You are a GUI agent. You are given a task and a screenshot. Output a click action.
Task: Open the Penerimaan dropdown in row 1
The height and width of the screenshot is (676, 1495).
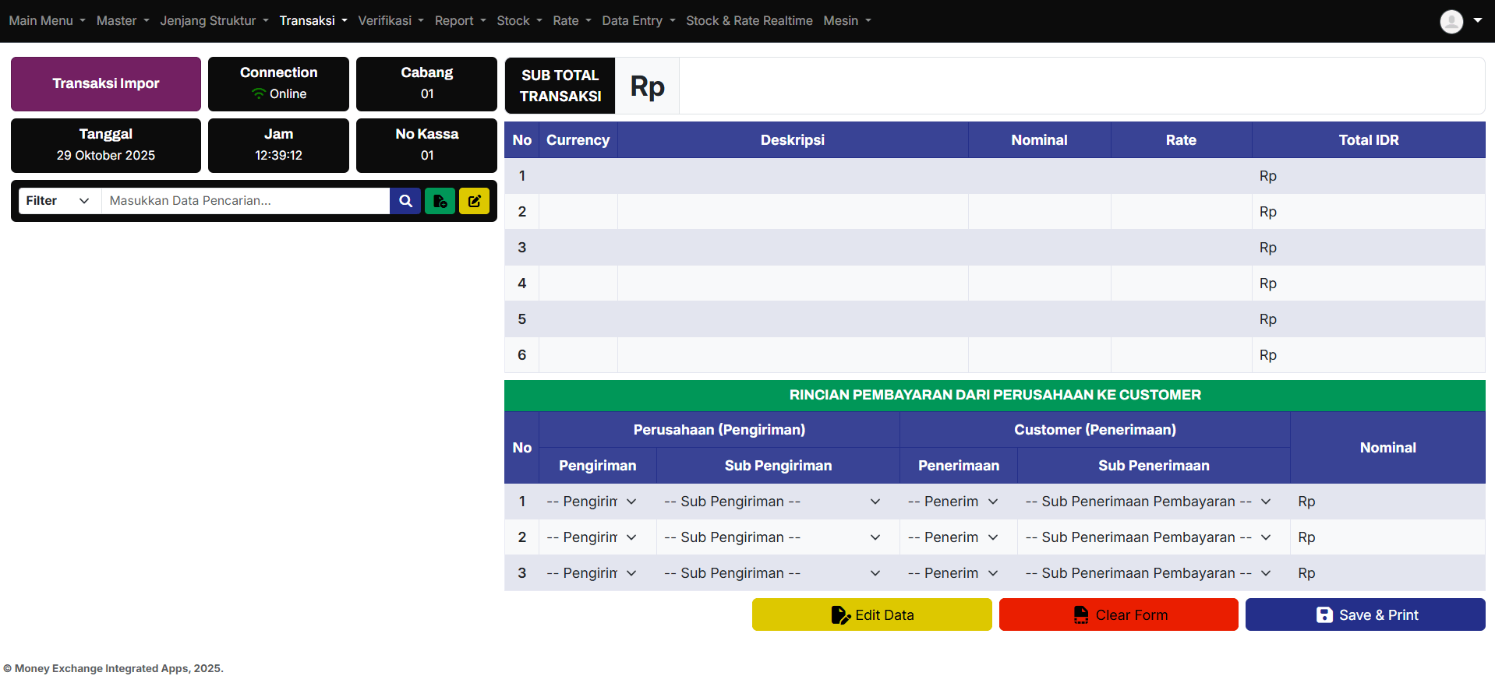click(x=952, y=502)
